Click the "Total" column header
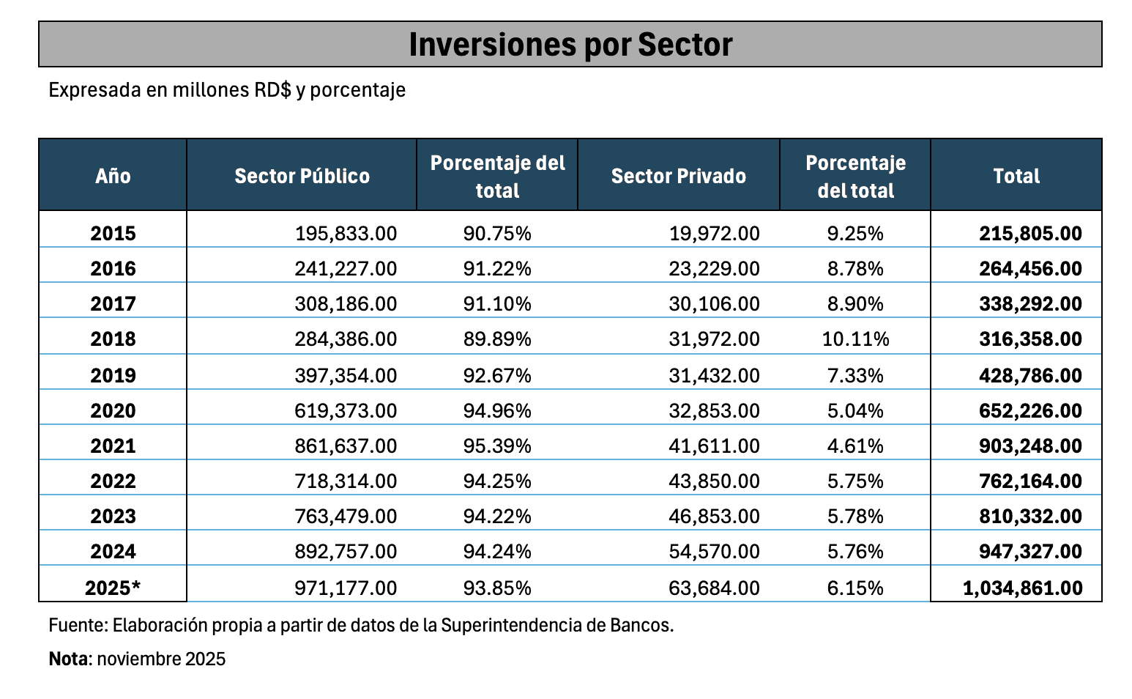The image size is (1132, 699). 1016,176
